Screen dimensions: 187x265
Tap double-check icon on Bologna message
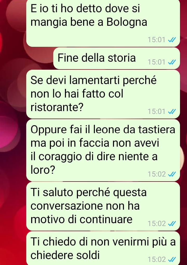172,40
